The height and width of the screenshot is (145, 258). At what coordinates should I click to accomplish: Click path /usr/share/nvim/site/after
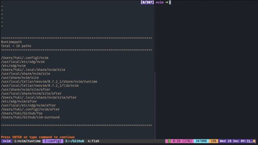pos(25,89)
